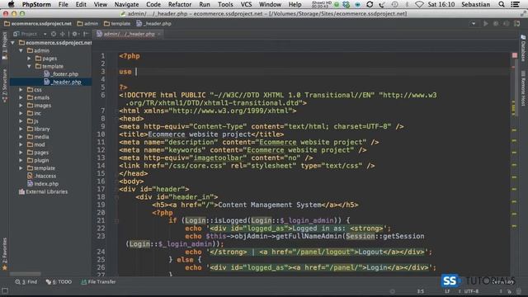Image resolution: width=528 pixels, height=297 pixels.
Task: Toggle tool window buttons icon bottom-left corner
Action: click(x=5, y=290)
